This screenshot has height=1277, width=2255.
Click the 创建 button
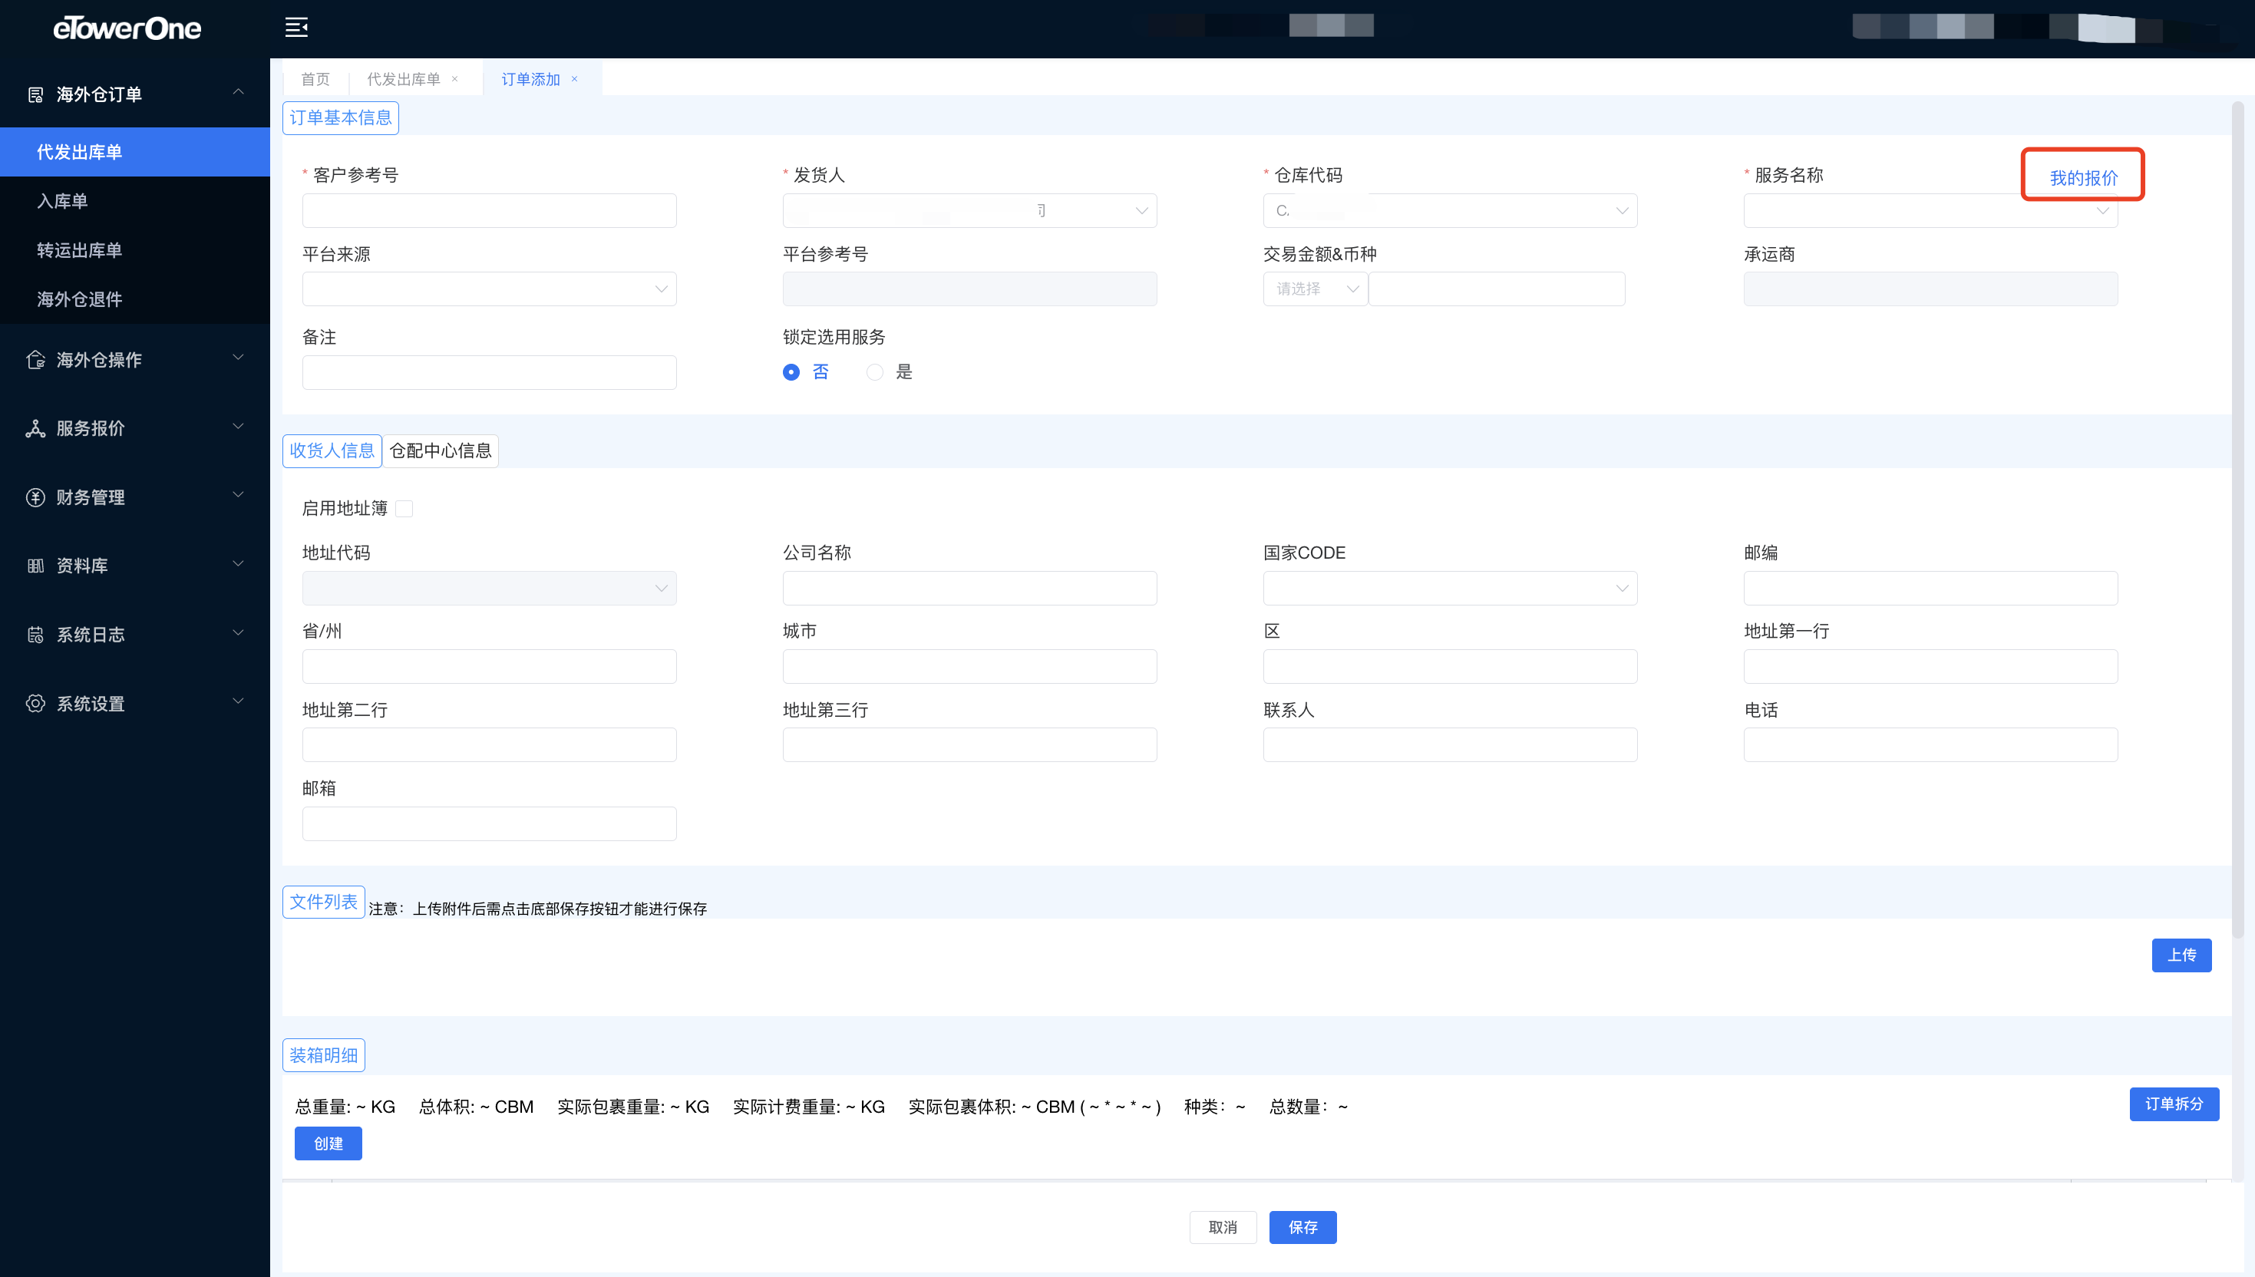pyautogui.click(x=328, y=1143)
